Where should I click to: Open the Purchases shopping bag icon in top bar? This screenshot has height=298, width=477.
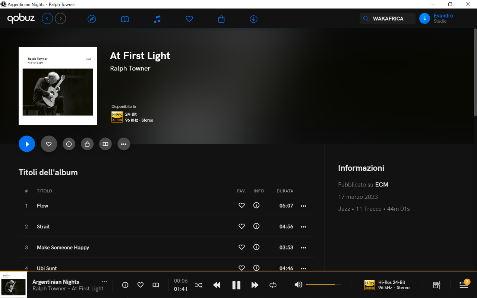[221, 19]
